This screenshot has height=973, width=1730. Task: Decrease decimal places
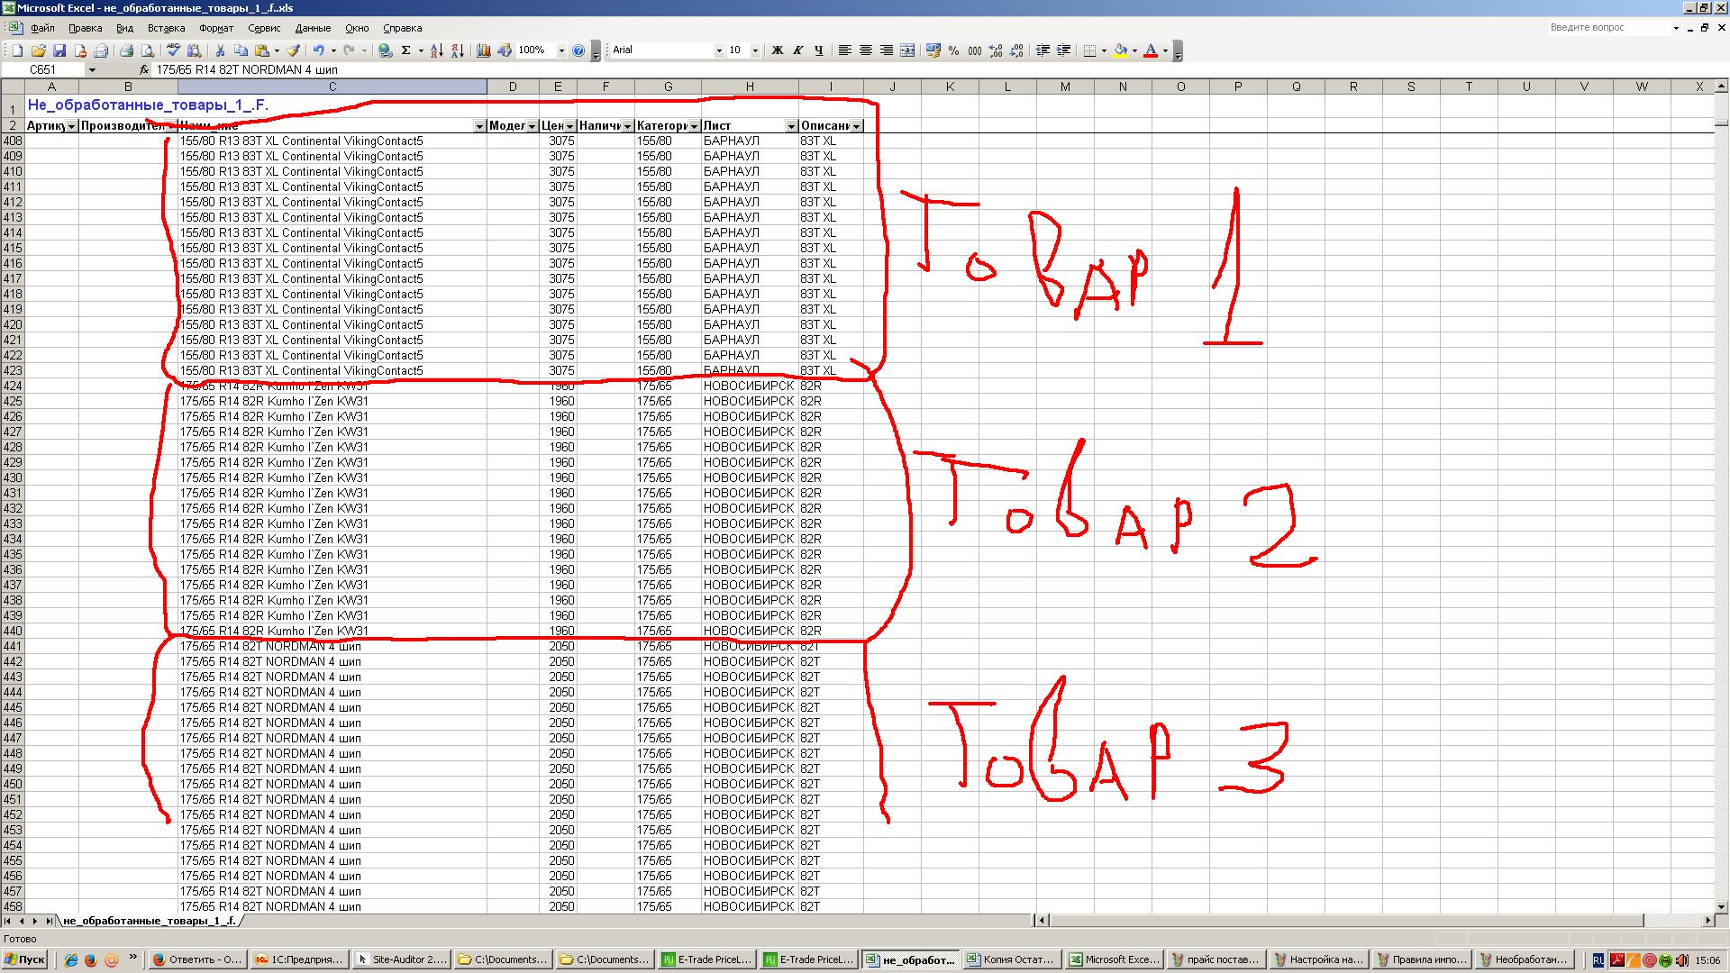click(1016, 50)
